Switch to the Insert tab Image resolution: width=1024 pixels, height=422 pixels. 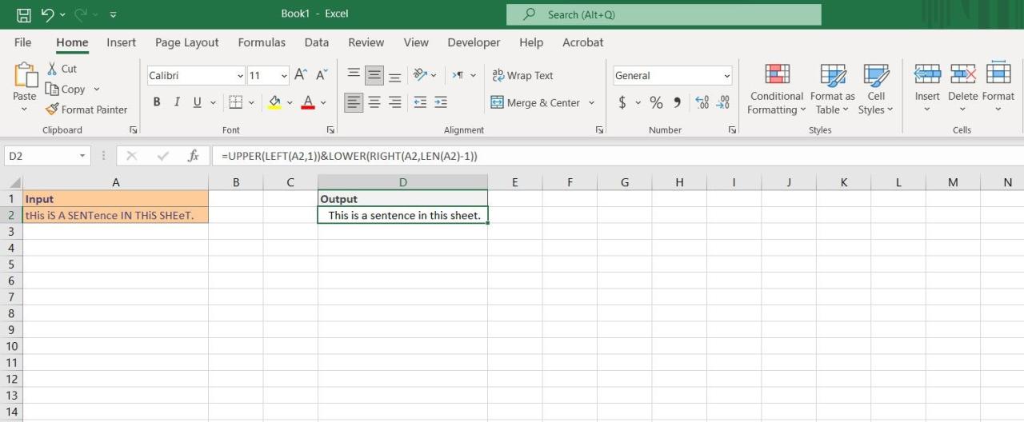click(122, 42)
